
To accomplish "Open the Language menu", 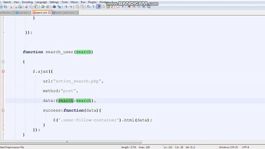I will pyautogui.click(x=41, y=2).
